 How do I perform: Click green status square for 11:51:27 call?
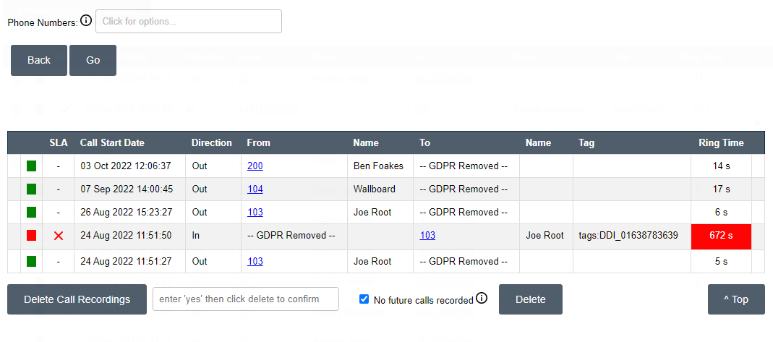click(31, 262)
